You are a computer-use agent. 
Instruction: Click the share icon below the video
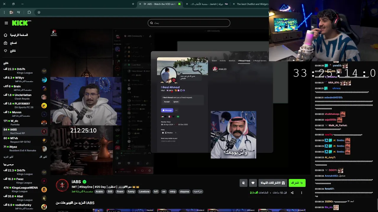pyautogui.click(x=292, y=193)
